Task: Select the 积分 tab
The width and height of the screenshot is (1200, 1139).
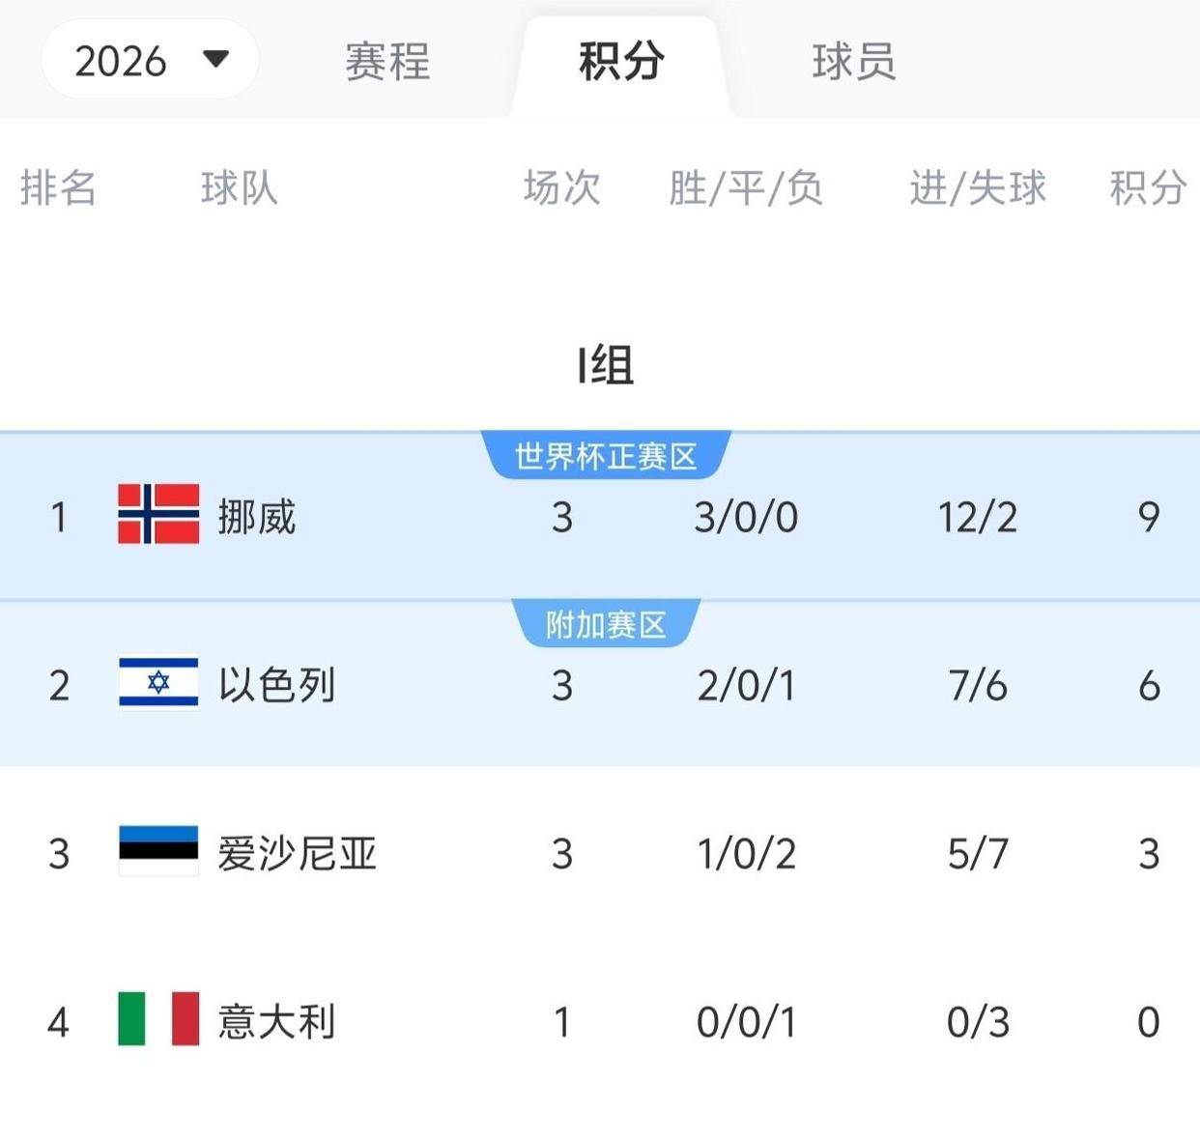Action: (619, 62)
